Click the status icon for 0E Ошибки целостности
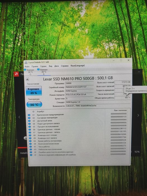Screen dimensions: 147x196 [x=31, y=152]
